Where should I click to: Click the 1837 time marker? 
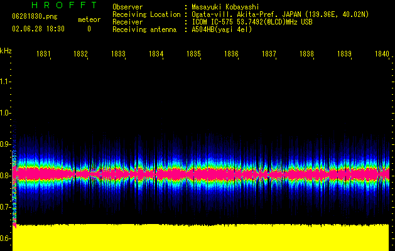[x=269, y=53]
